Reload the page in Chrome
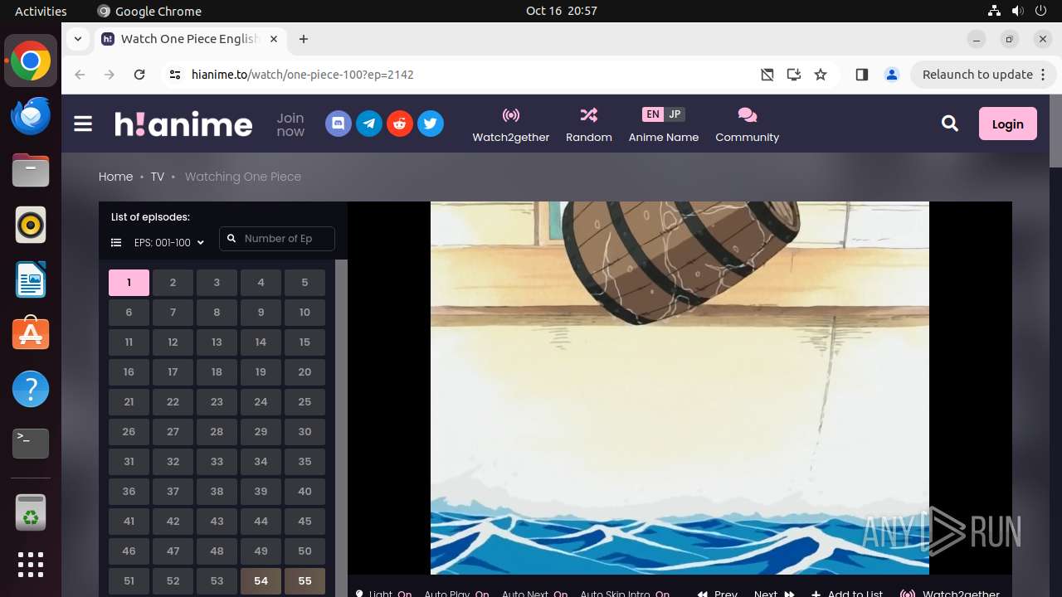Image resolution: width=1062 pixels, height=597 pixels. (139, 75)
